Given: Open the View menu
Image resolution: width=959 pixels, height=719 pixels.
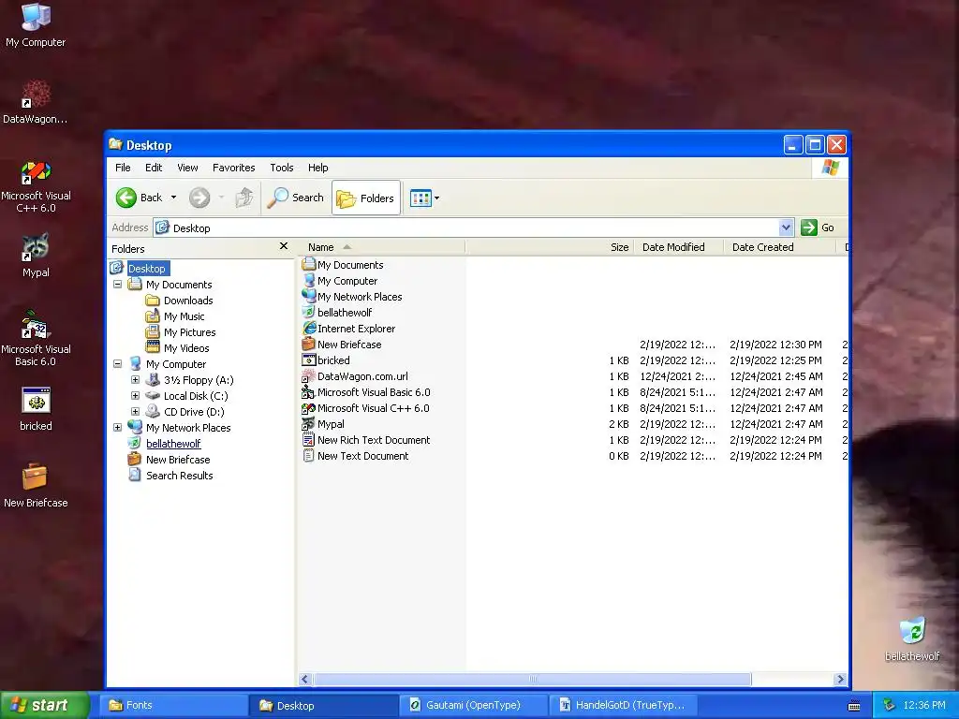Looking at the screenshot, I should tap(187, 168).
